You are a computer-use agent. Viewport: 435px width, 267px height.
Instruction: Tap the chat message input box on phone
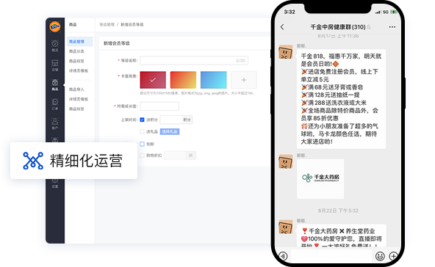pyautogui.click(x=331, y=256)
